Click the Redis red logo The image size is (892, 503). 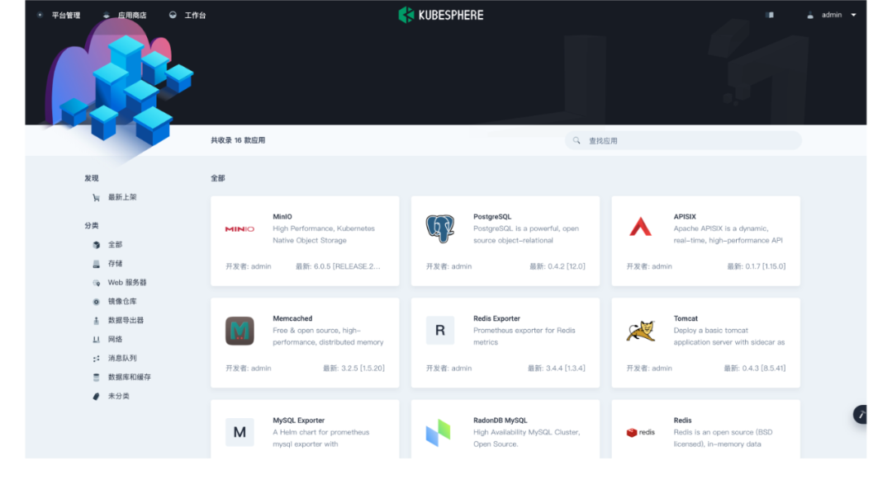tap(641, 433)
